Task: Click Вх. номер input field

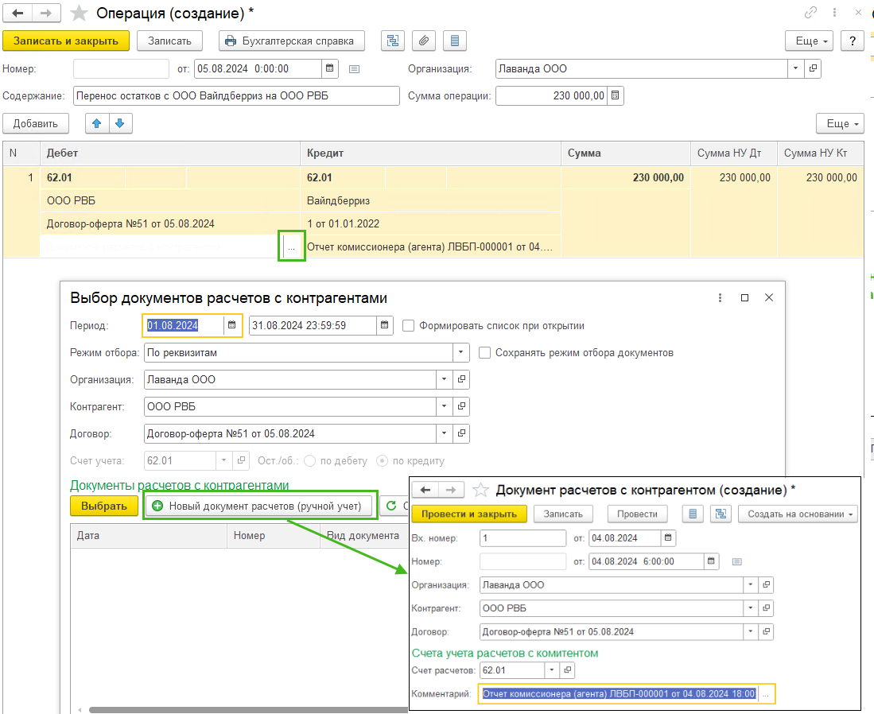Action: coord(522,537)
